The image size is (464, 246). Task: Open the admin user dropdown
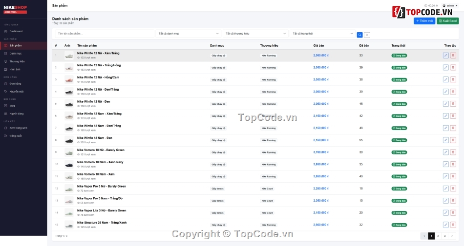pyautogui.click(x=450, y=6)
